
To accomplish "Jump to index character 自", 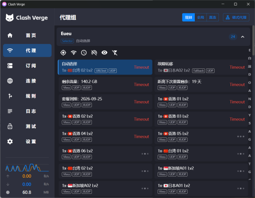I will (249, 58).
